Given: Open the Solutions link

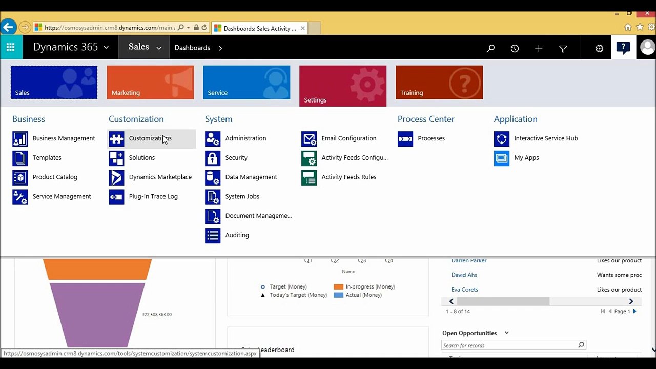Looking at the screenshot, I should 141,158.
